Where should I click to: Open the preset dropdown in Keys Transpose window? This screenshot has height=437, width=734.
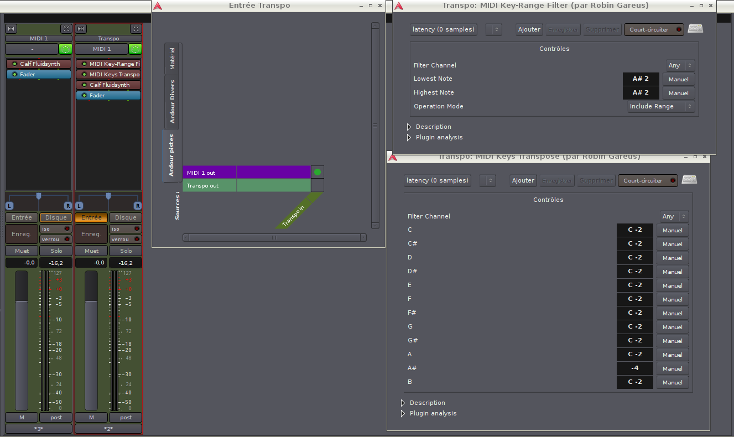(x=487, y=180)
